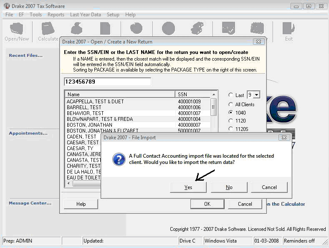Image resolution: width=329 pixels, height=248 pixels.
Task: Click Yes to import return data
Action: tap(188, 187)
